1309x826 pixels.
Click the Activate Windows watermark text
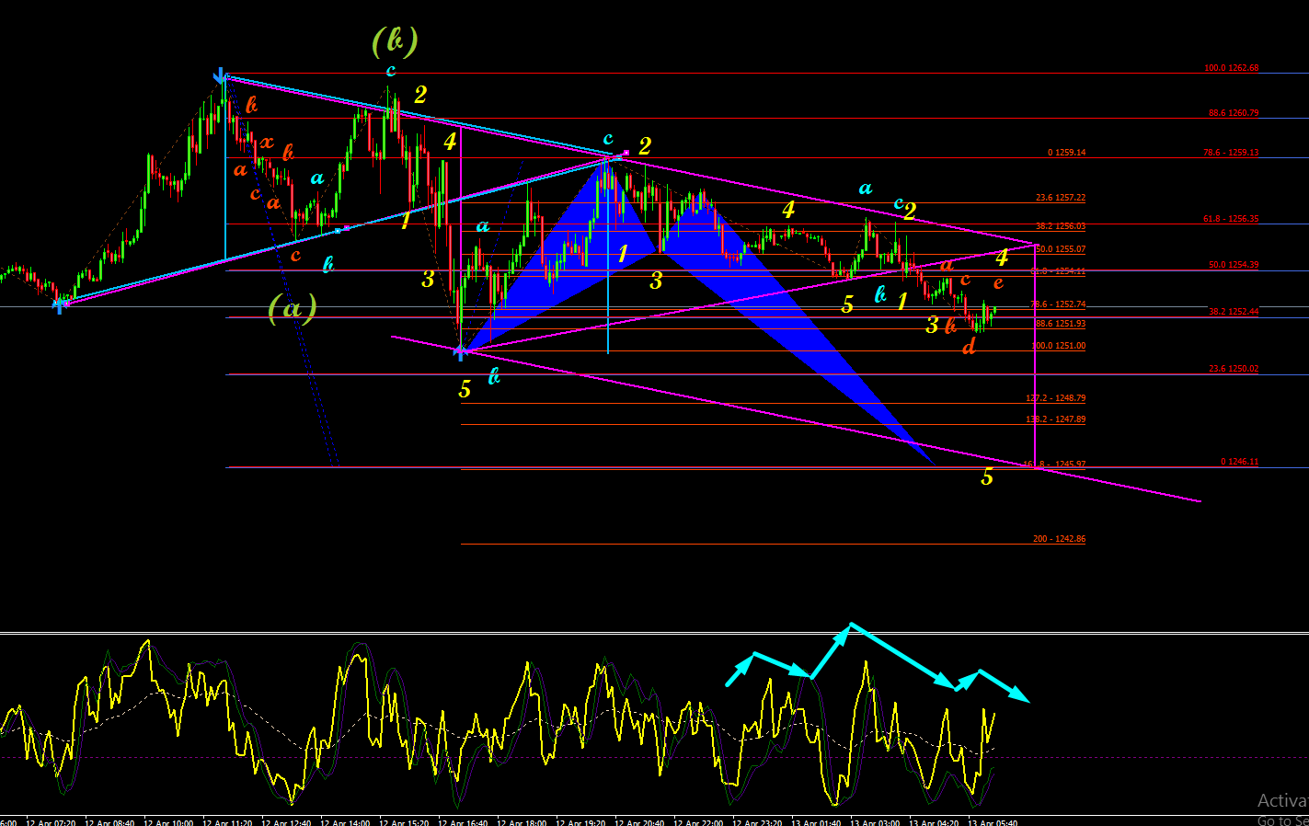pos(1282,801)
